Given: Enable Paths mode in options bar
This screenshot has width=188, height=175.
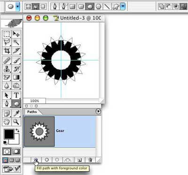Looking at the screenshot, I should tap(36, 7).
